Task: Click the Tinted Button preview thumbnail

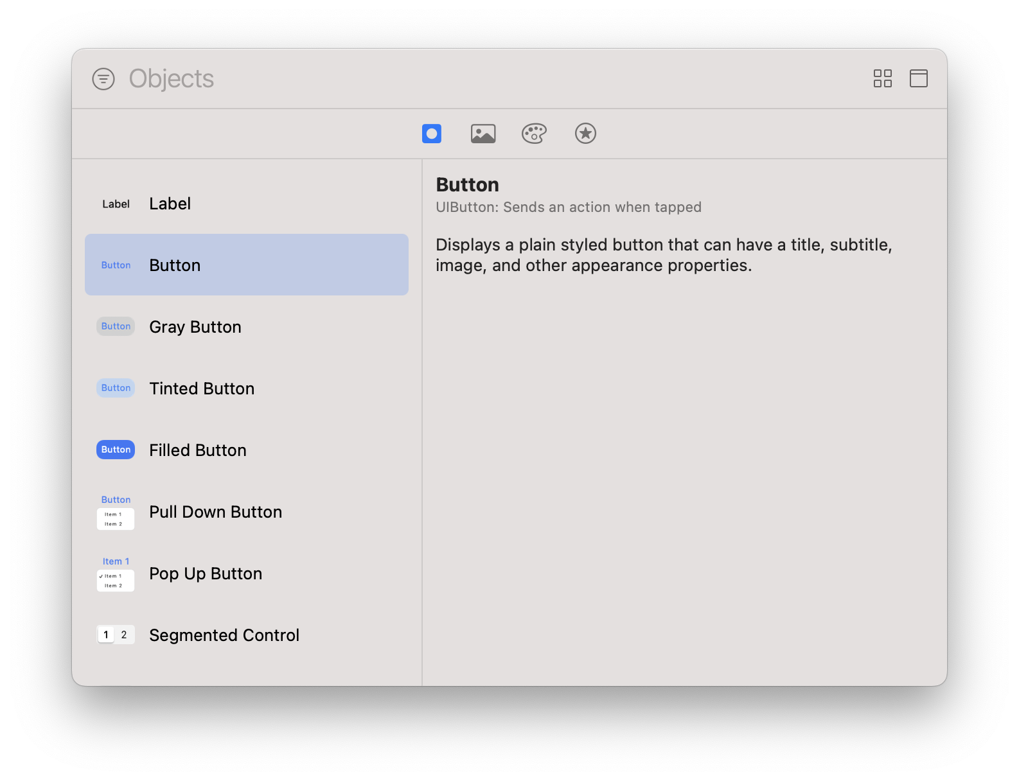Action: (x=116, y=388)
